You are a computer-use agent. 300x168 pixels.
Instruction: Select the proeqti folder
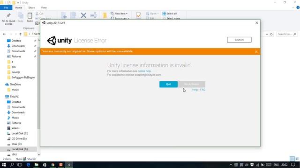[x=15, y=72]
